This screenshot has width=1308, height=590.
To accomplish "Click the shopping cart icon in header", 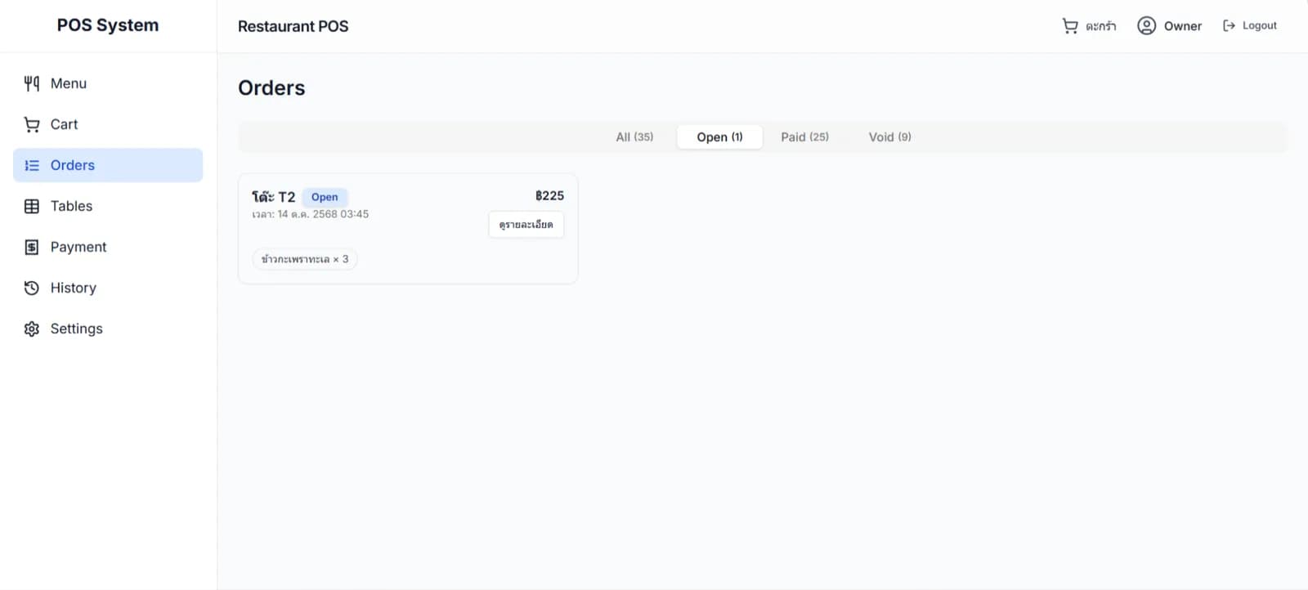I will coord(1070,26).
